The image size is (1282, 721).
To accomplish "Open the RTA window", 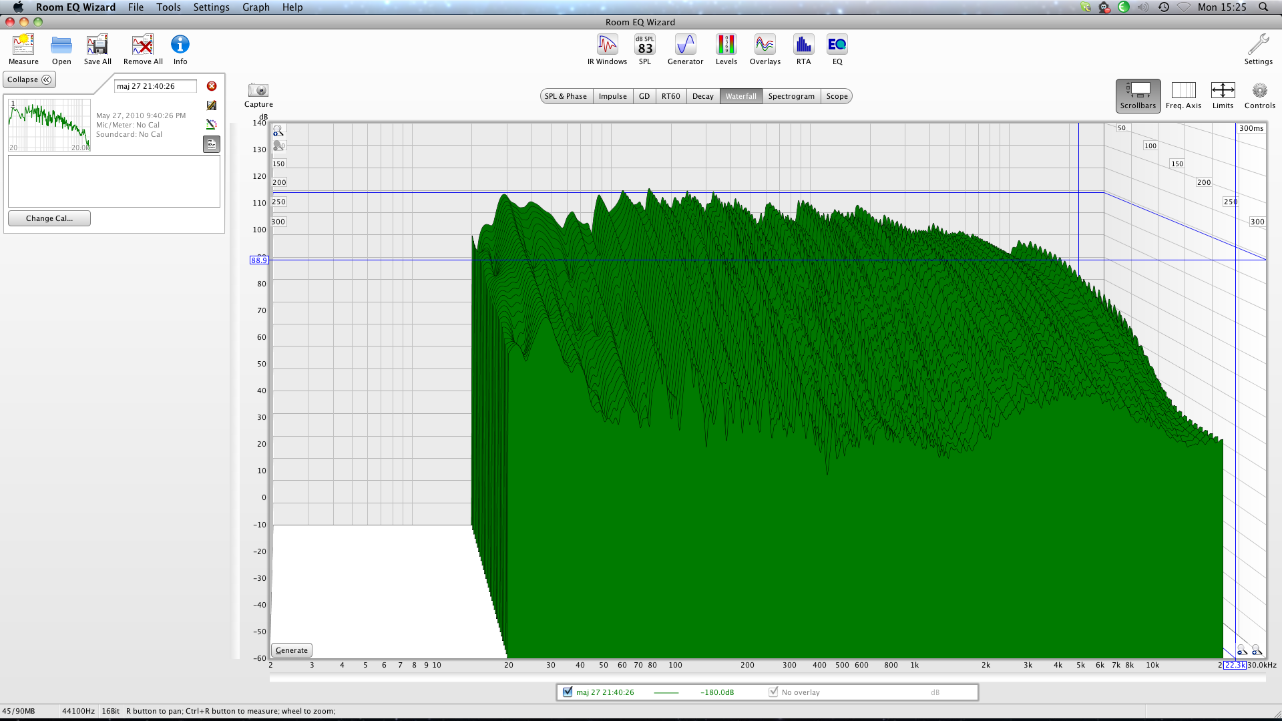I will [803, 45].
